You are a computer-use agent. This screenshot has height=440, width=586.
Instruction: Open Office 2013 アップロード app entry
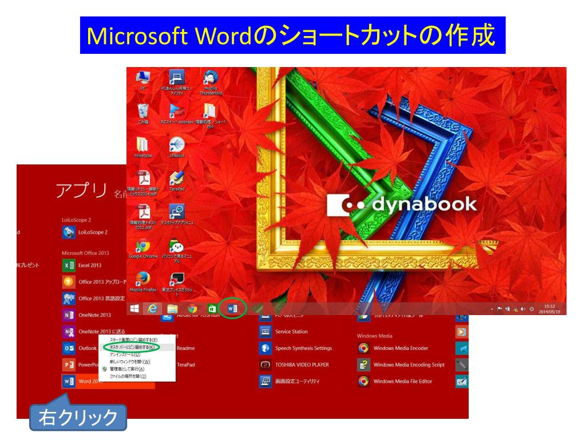[x=94, y=282]
